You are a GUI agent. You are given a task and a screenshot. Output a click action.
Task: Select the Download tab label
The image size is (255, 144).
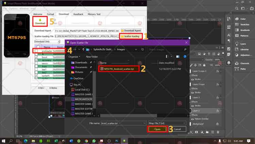coord(64,14)
